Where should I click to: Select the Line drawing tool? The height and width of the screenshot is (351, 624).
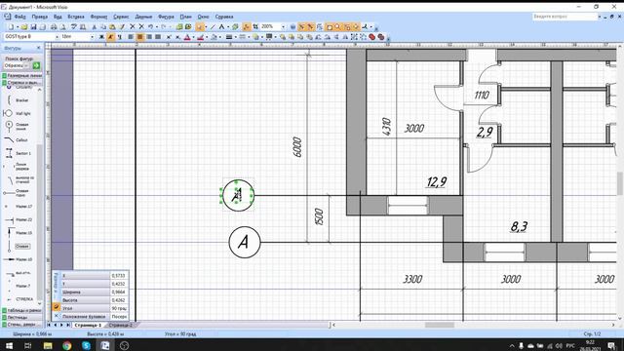(213, 27)
